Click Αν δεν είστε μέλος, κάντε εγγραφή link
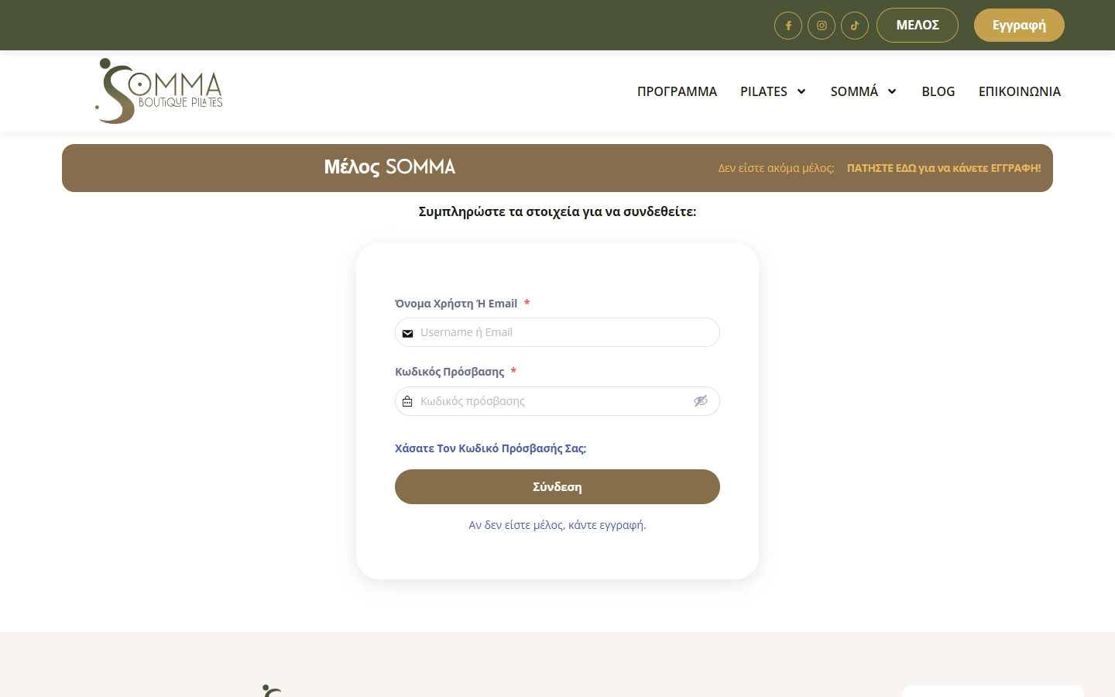Viewport: 1115px width, 697px height. [557, 525]
